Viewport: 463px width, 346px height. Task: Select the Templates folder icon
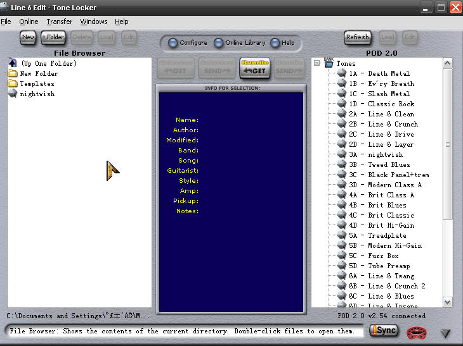13,83
